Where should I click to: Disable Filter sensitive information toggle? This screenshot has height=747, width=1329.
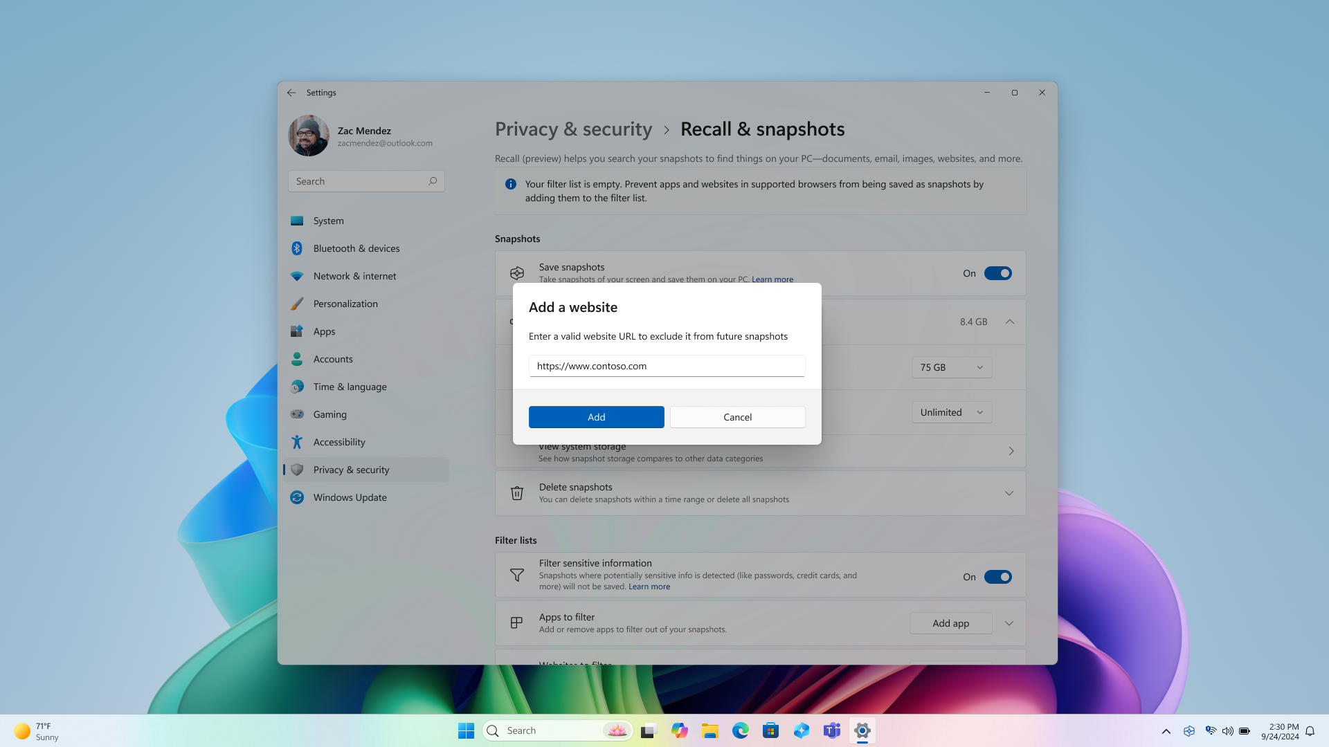[997, 576]
